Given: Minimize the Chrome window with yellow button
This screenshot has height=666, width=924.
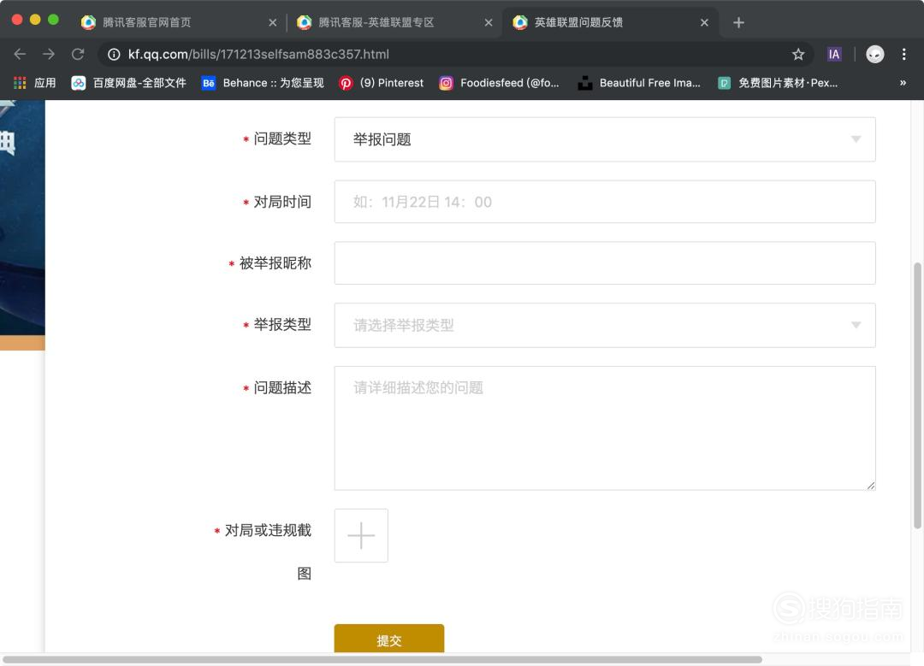Looking at the screenshot, I should pos(35,20).
